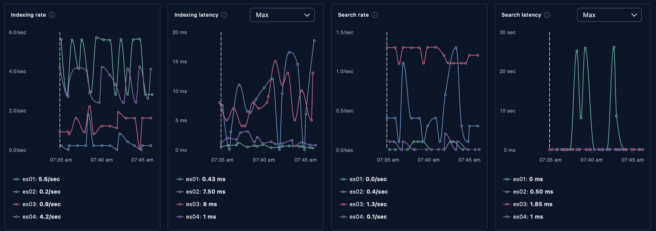
Task: Click the 07:40 am label on Indexing rate chart
Action: [101, 160]
